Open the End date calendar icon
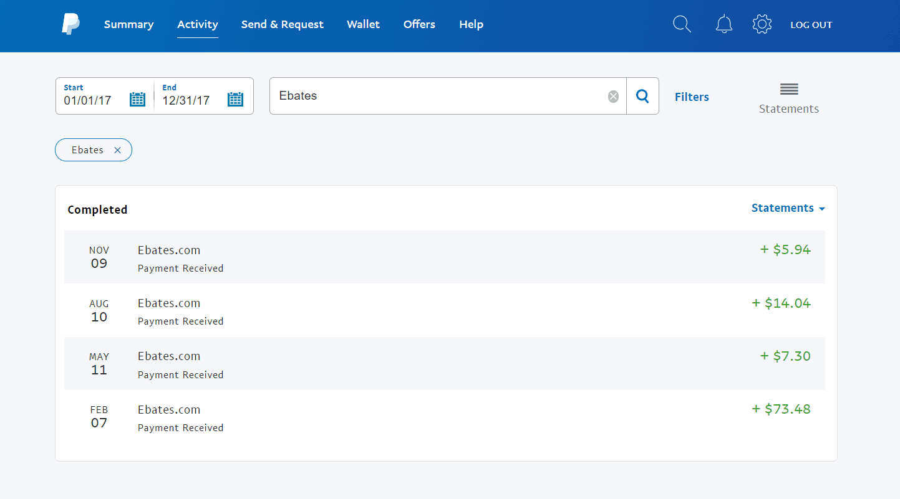 pyautogui.click(x=235, y=99)
